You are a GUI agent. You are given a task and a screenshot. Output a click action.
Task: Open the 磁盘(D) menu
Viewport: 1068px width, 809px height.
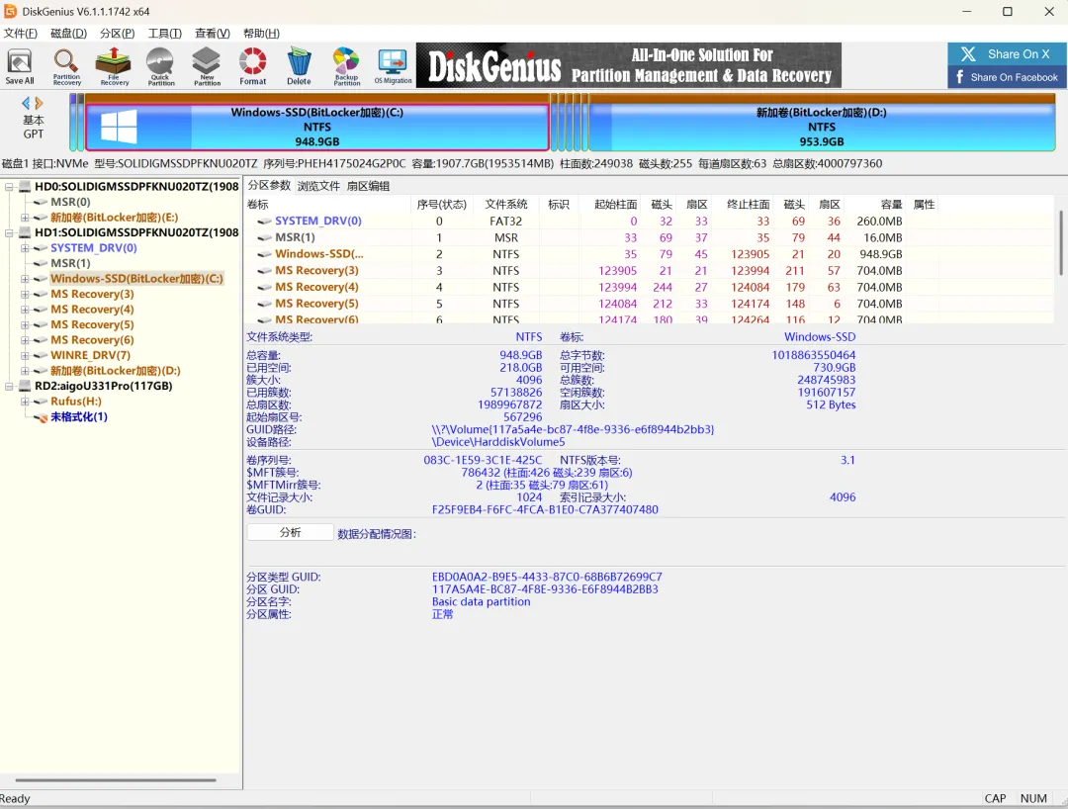click(69, 34)
